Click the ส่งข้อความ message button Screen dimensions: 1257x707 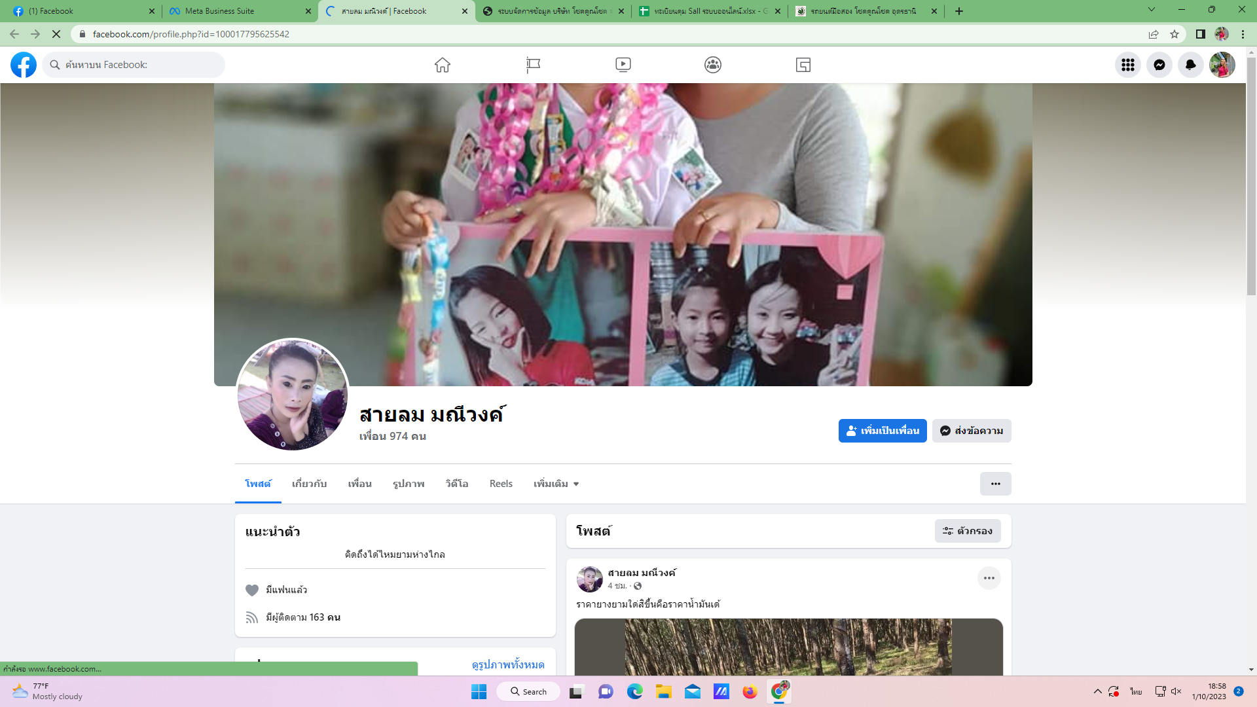click(972, 431)
